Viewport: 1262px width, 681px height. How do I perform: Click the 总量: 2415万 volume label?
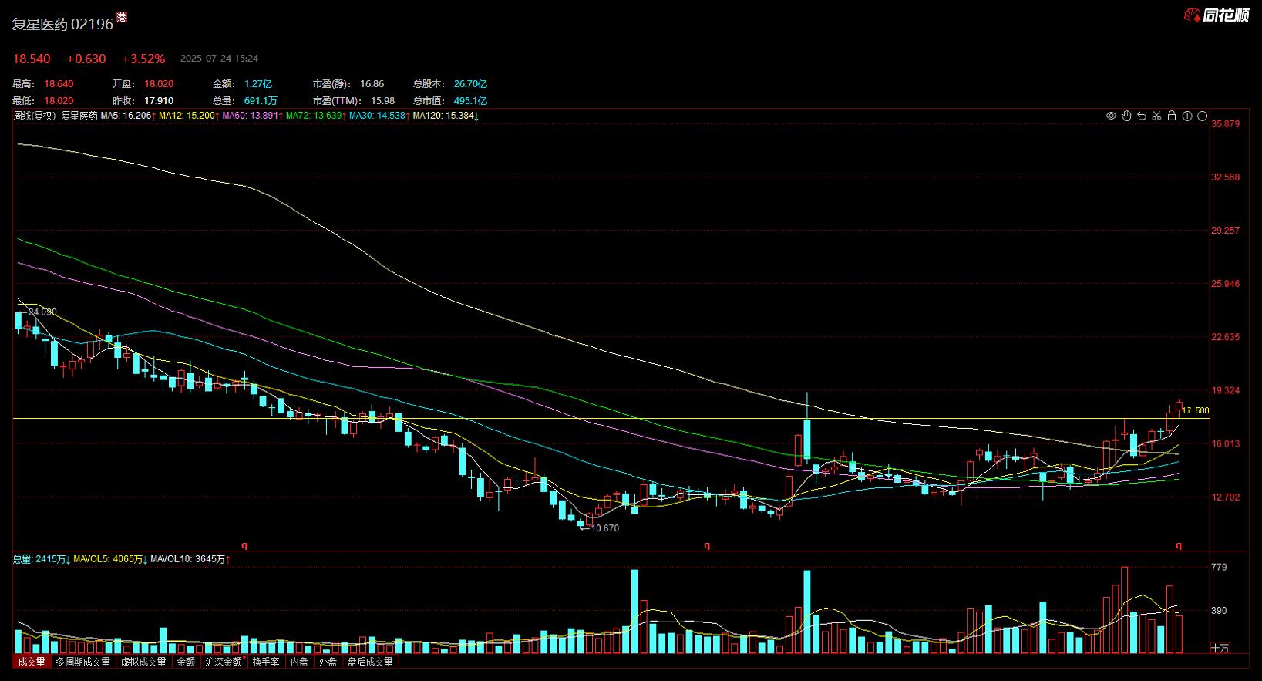point(42,559)
